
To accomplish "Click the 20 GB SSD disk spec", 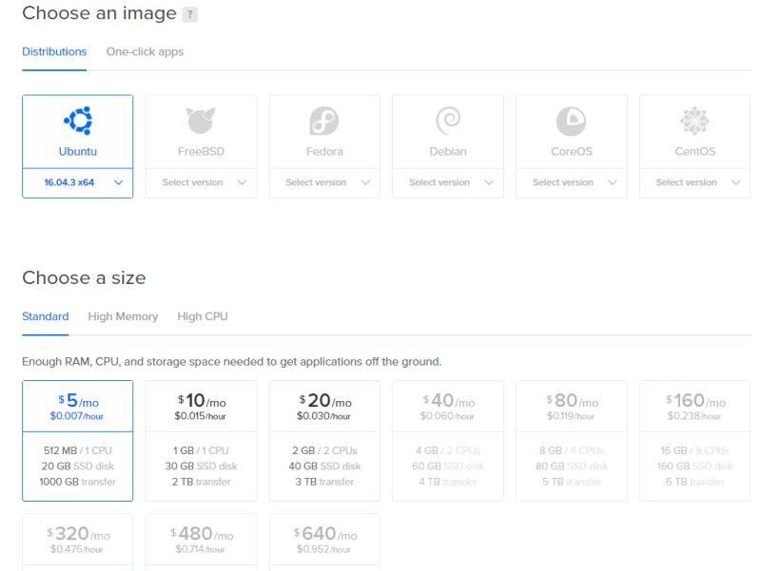I will coord(78,466).
